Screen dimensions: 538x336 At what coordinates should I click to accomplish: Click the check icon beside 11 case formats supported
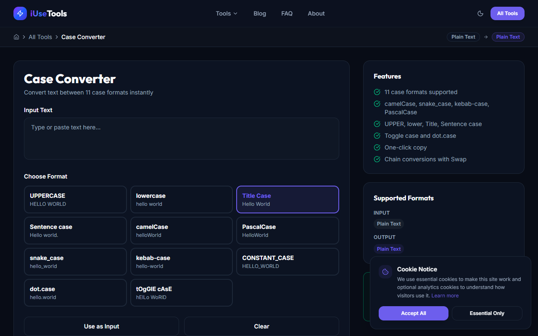[377, 92]
